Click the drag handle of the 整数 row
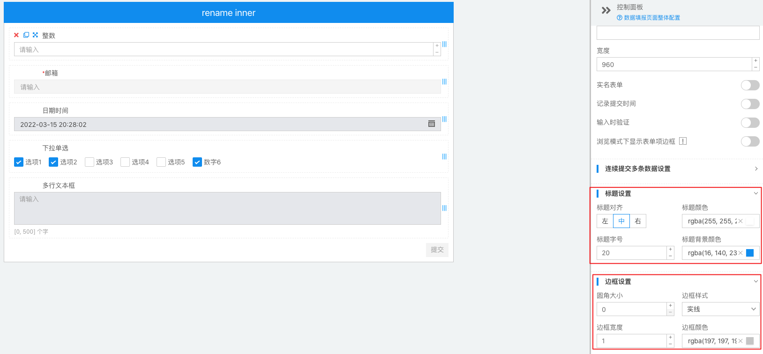This screenshot has height=354, width=763. 444,44
